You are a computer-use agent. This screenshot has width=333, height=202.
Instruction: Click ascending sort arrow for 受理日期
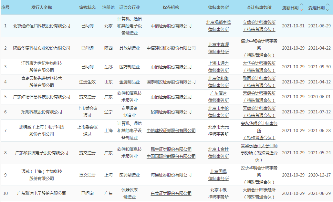(x=328, y=5)
